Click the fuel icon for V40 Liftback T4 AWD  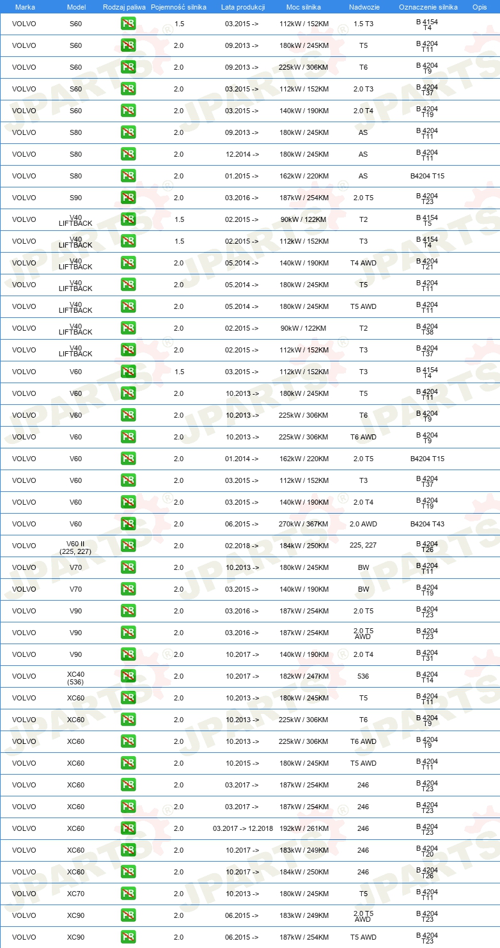[128, 264]
